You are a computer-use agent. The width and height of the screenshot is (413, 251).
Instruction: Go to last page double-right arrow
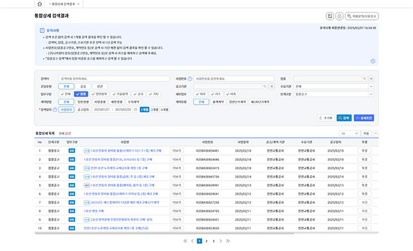click(x=228, y=241)
